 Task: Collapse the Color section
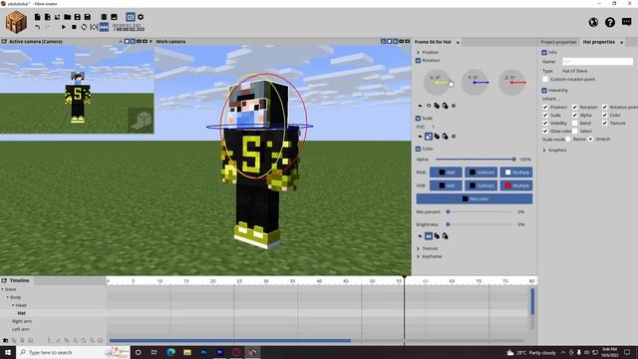418,149
